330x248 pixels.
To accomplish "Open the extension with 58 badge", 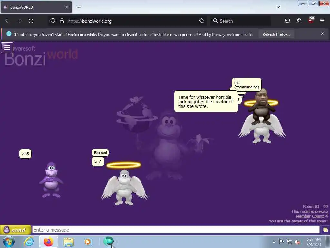I will 311,20.
